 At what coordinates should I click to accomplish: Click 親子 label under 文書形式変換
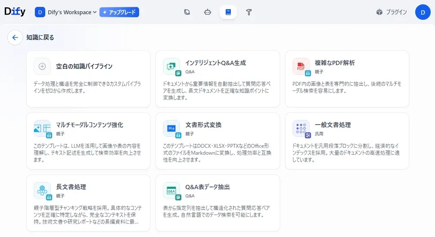190,134
